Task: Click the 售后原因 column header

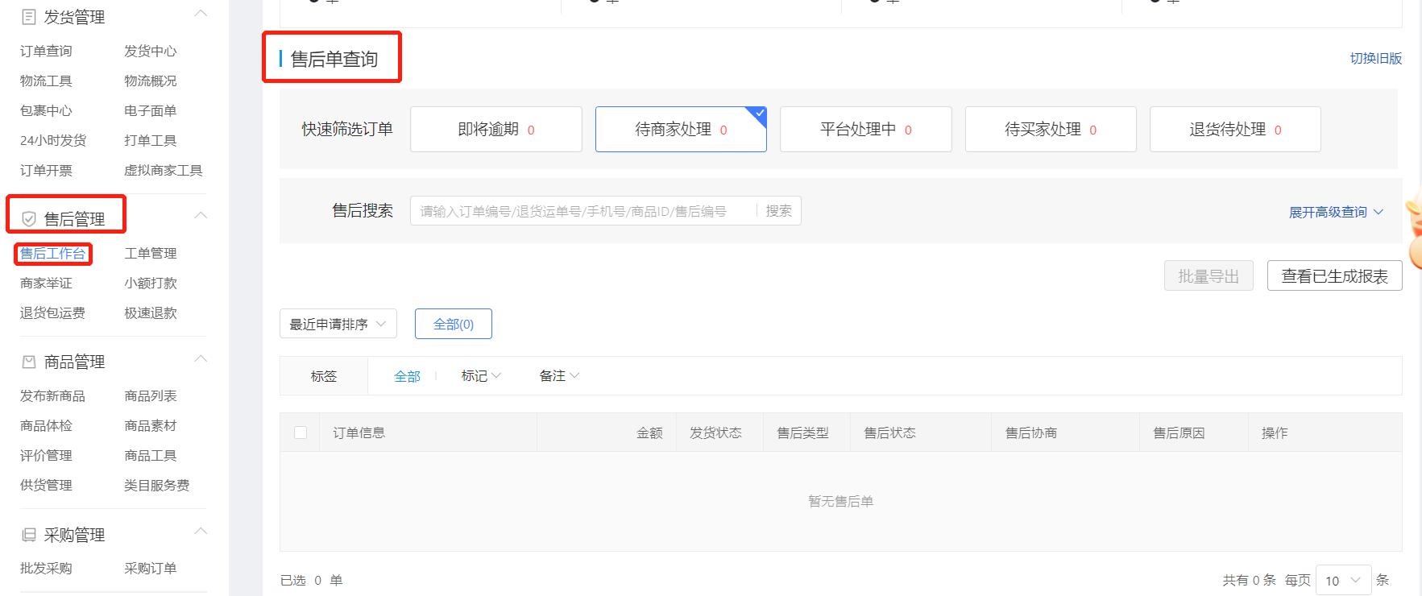Action: (1179, 433)
